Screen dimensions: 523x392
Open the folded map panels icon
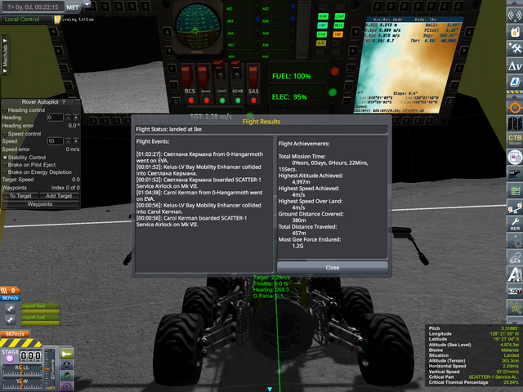pyautogui.click(x=515, y=123)
